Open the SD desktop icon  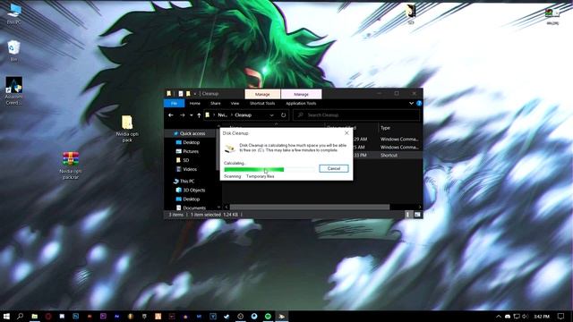point(411,14)
